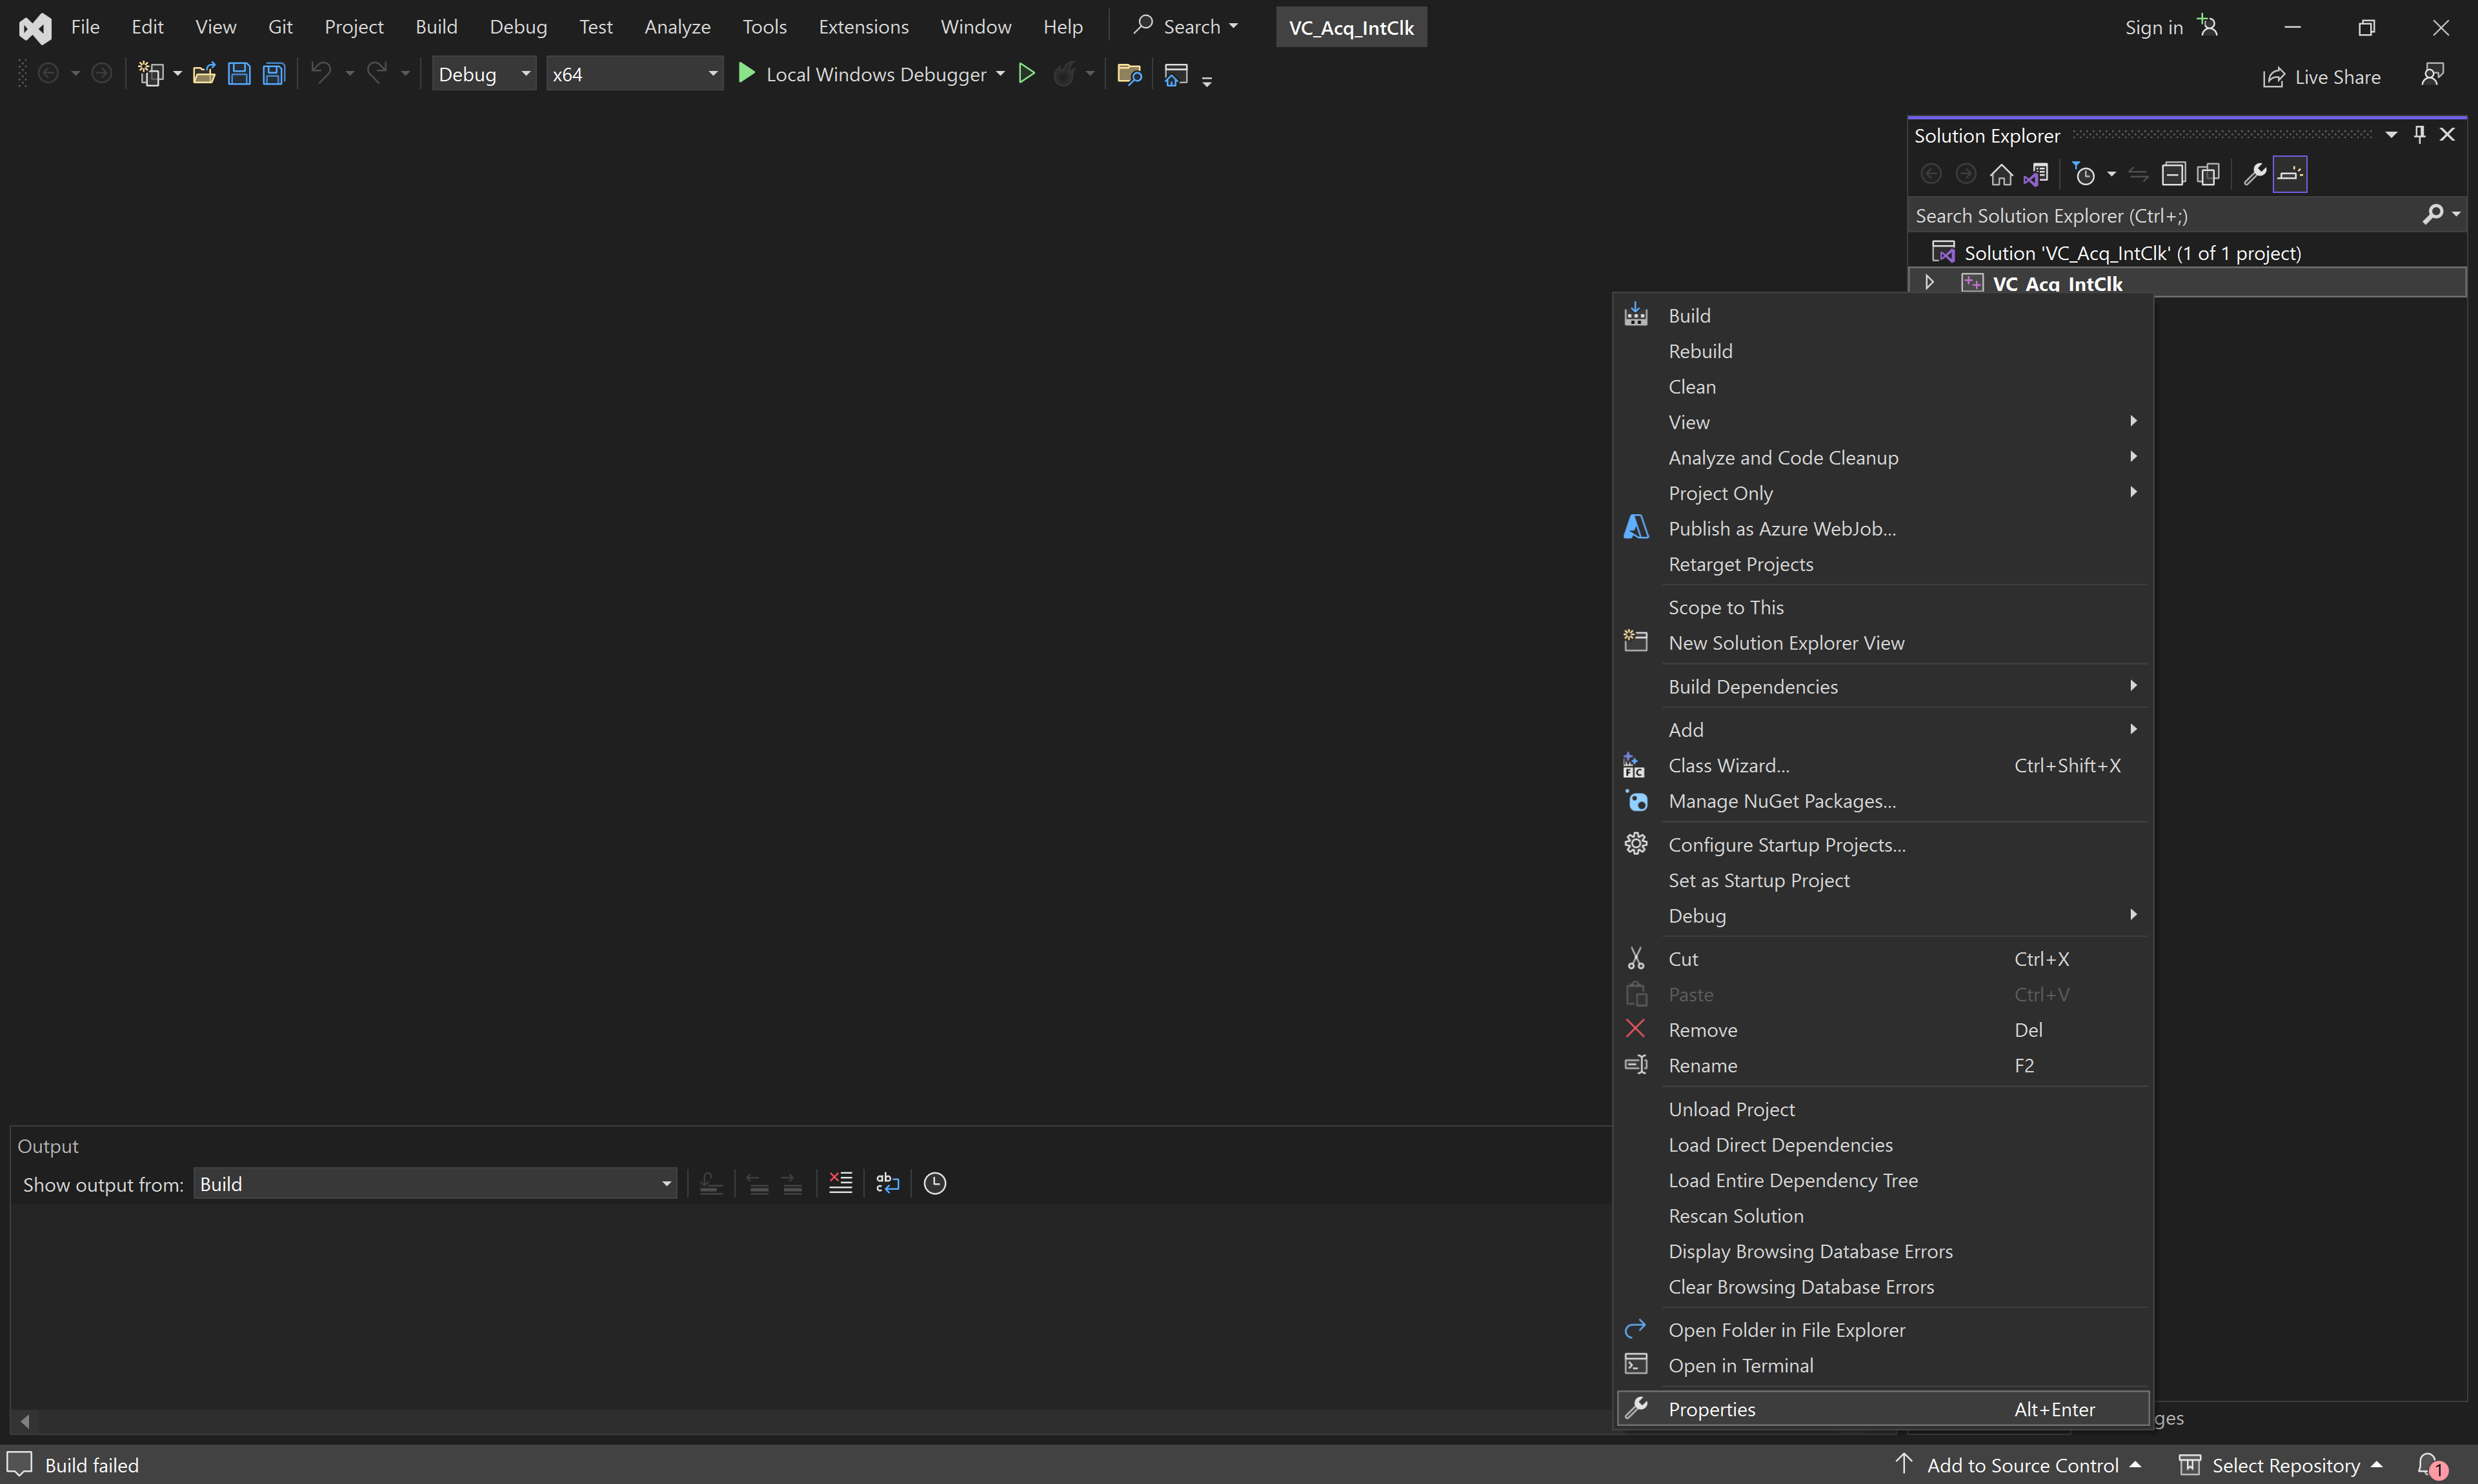Open toolbar overflow options arrow
Viewport: 2478px width, 1484px height.
pos(1207,81)
